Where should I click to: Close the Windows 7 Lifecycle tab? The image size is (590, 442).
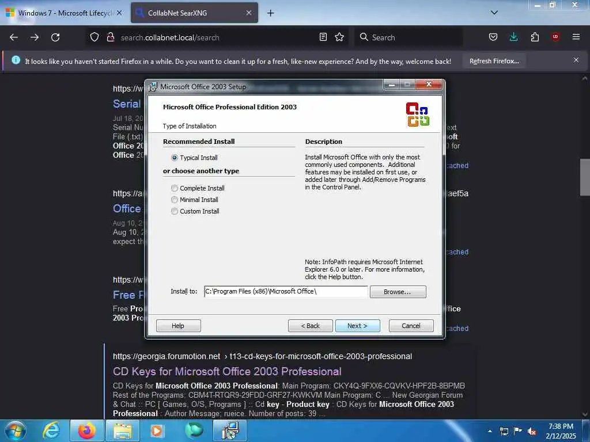[x=119, y=13]
